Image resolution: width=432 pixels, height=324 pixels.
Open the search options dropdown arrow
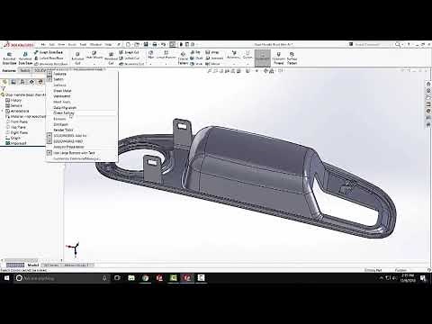click(x=402, y=44)
